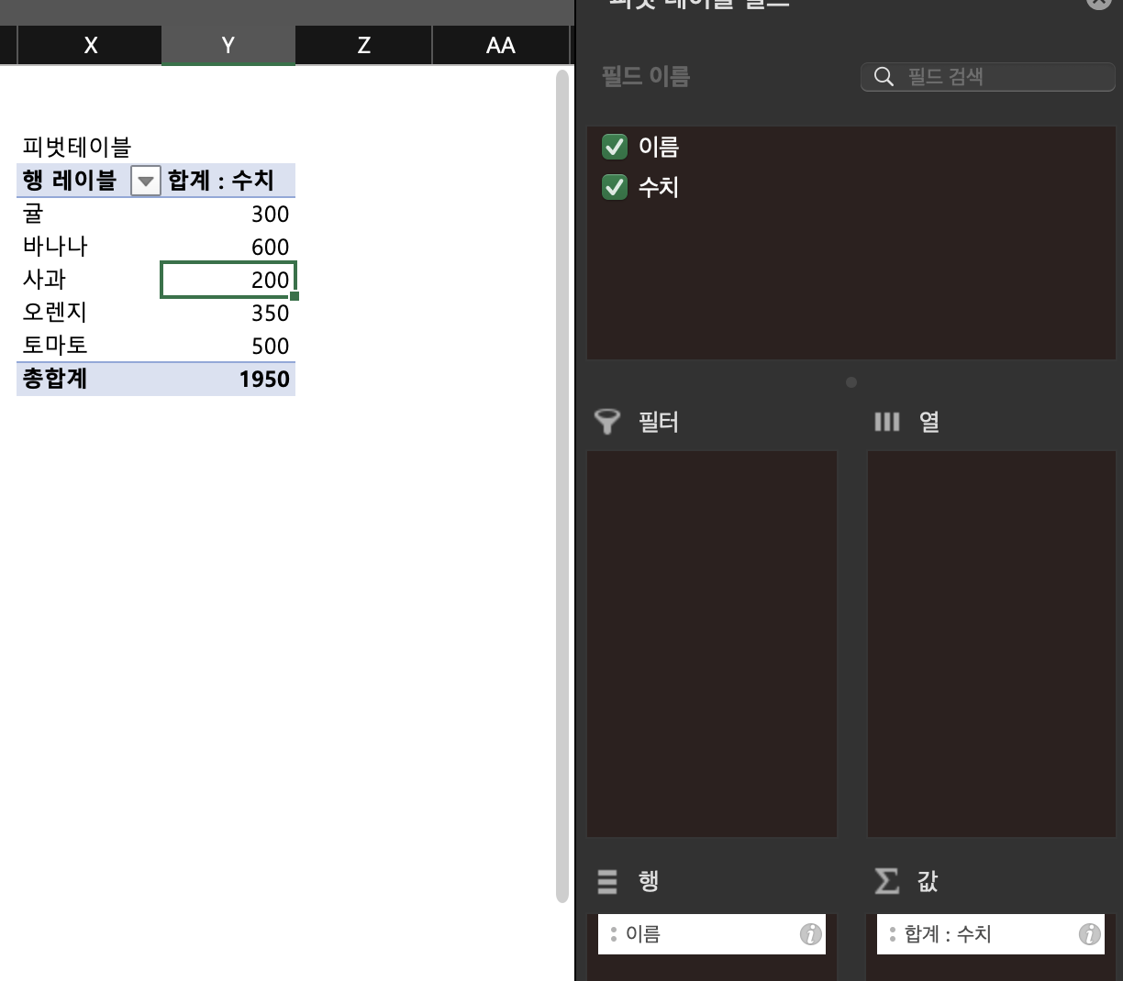Click the drag handle of 합계 : 수치 item
This screenshot has height=981, width=1123.
point(892,934)
